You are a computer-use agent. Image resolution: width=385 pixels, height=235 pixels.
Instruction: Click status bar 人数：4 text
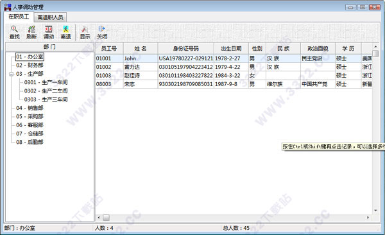[x=104, y=228]
